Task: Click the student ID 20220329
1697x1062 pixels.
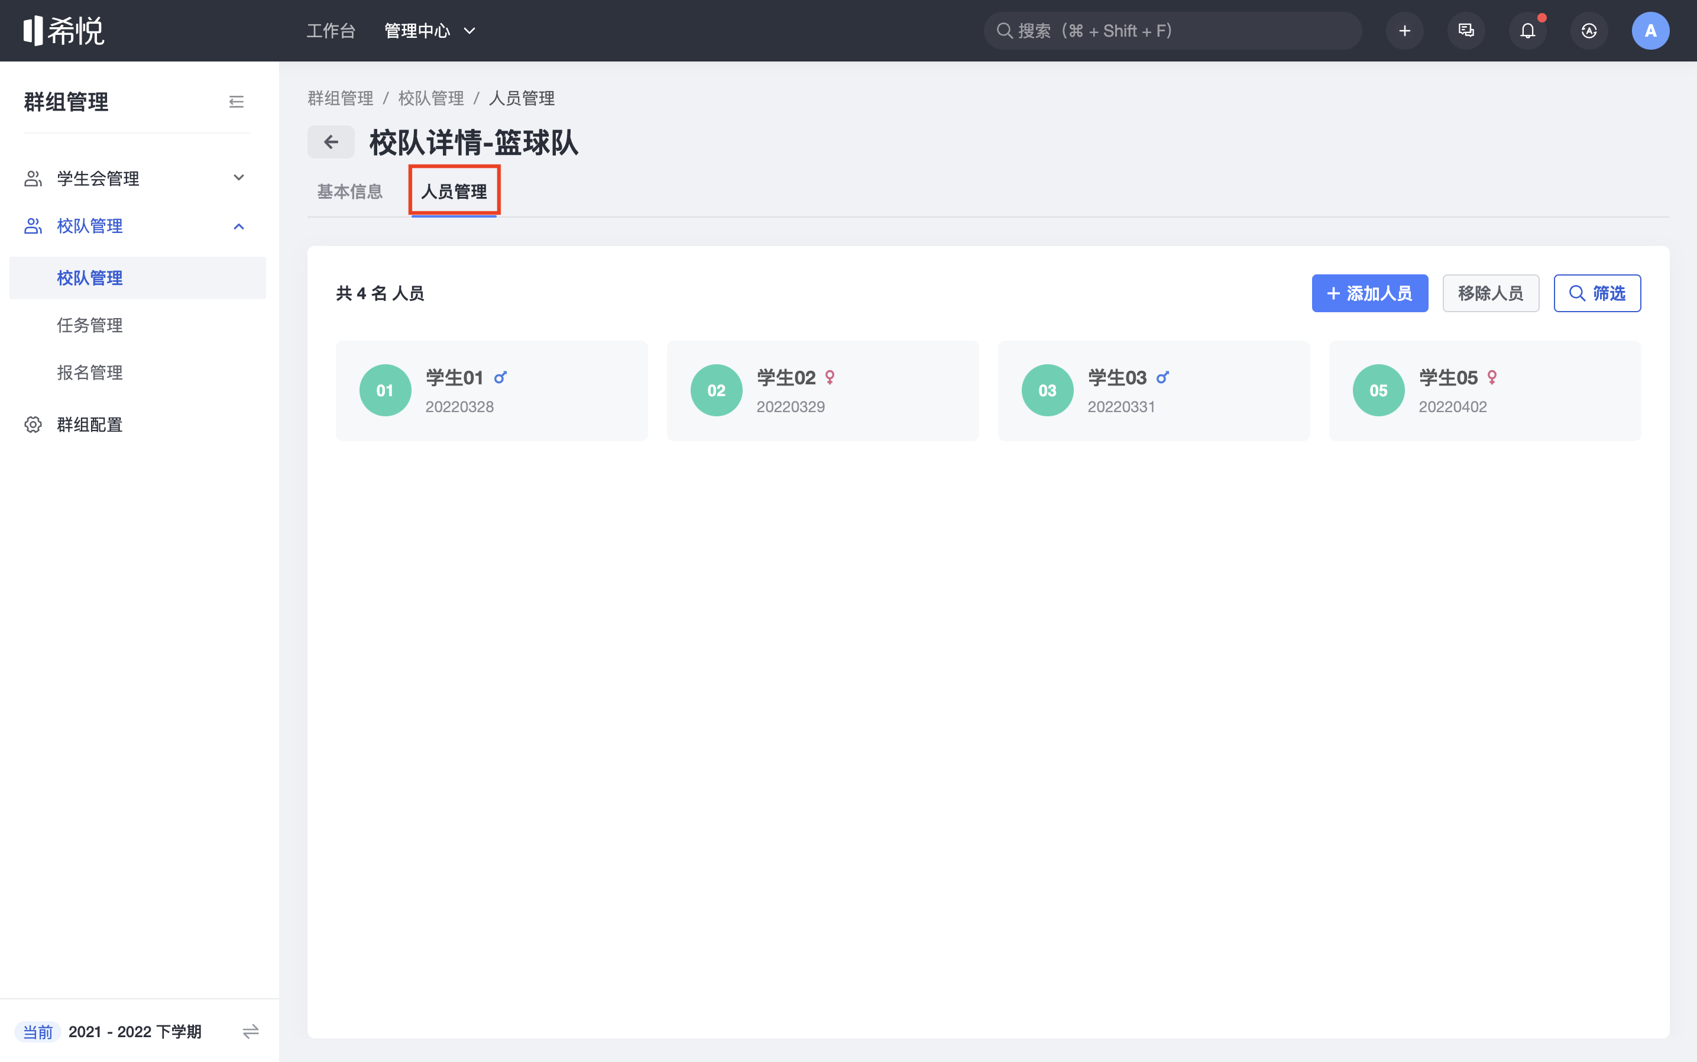Action: [791, 407]
